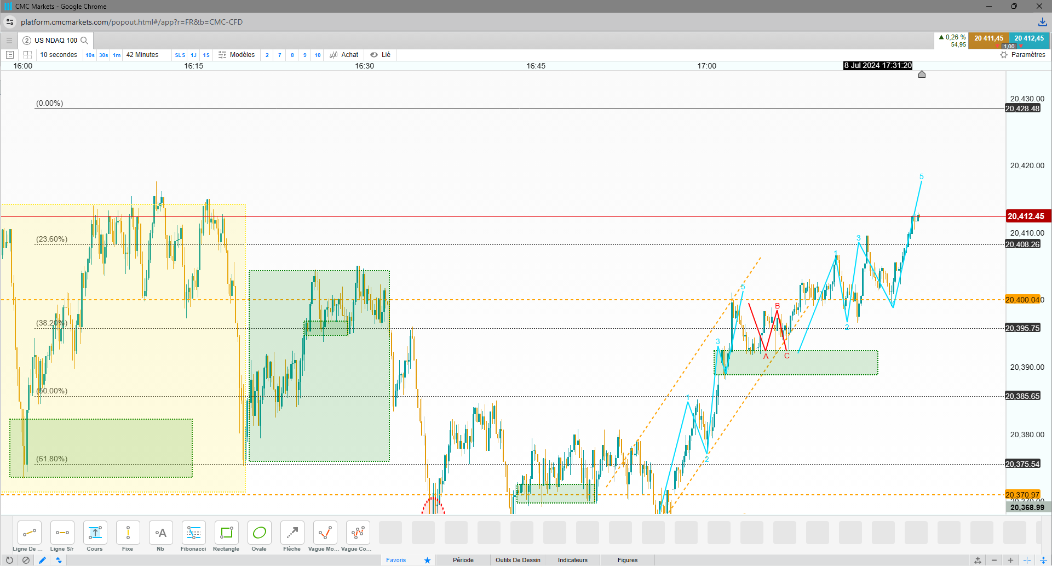Expand the 42 Minutes interval selector
The height and width of the screenshot is (566, 1052).
click(x=142, y=55)
